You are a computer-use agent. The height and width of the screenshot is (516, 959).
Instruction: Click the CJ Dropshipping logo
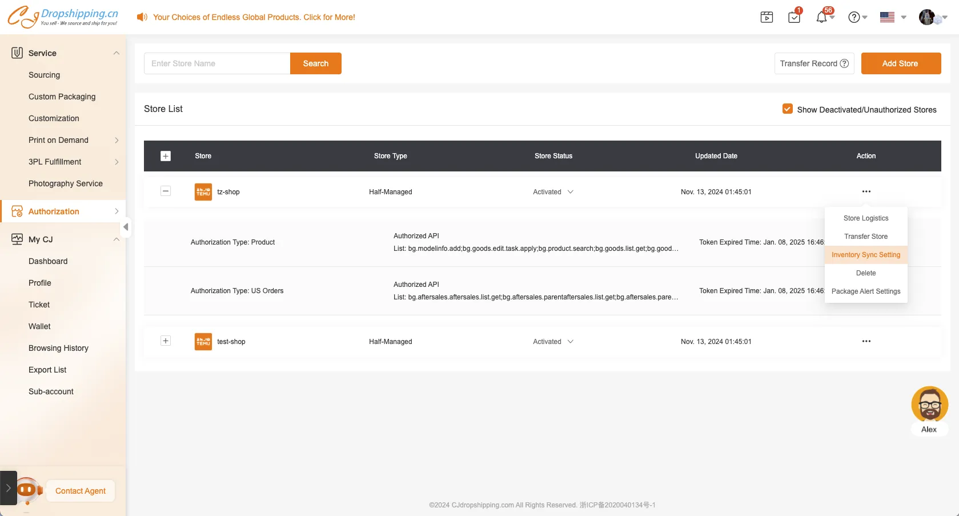pos(63,17)
